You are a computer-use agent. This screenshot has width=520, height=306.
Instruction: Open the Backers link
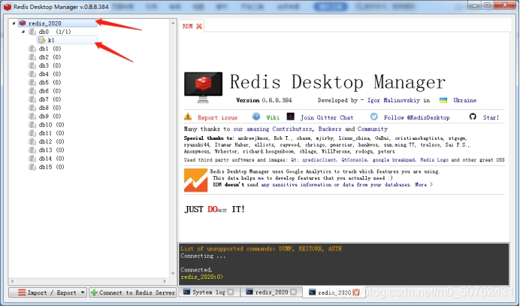(330, 129)
